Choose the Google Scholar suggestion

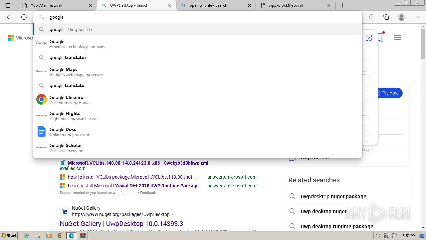click(x=198, y=148)
